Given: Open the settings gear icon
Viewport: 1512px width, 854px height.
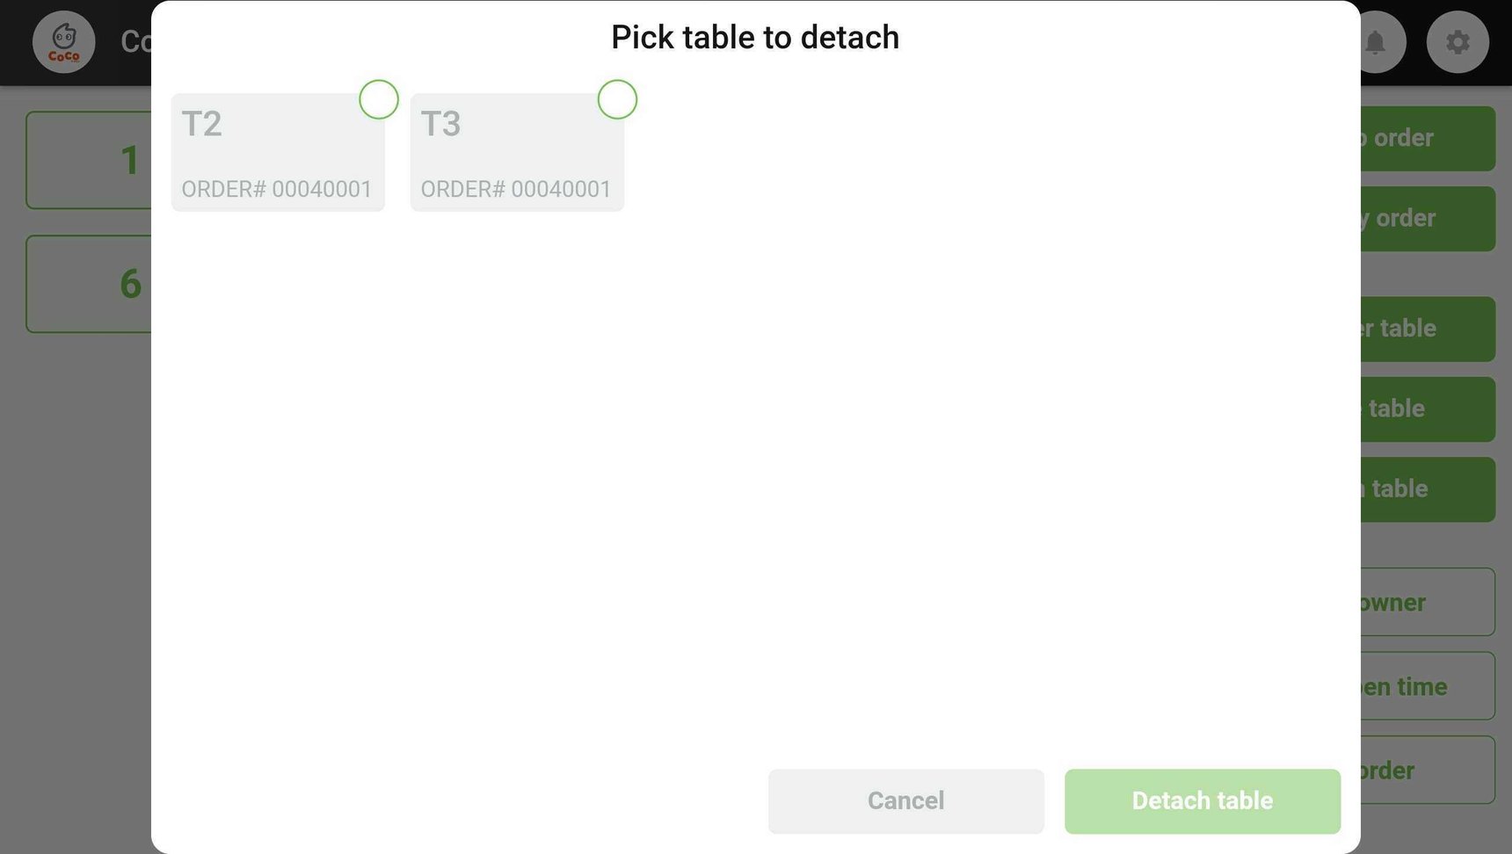Looking at the screenshot, I should coord(1457,41).
